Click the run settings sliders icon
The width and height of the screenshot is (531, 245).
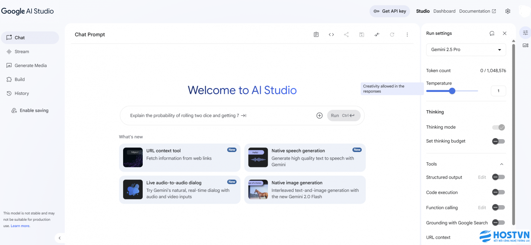(x=525, y=33)
